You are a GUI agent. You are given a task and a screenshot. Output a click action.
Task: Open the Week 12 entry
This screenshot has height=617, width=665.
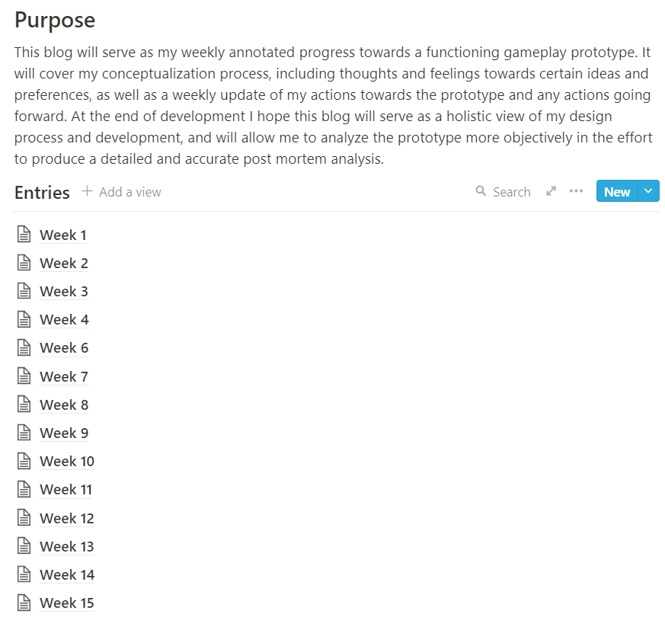pyautogui.click(x=67, y=518)
